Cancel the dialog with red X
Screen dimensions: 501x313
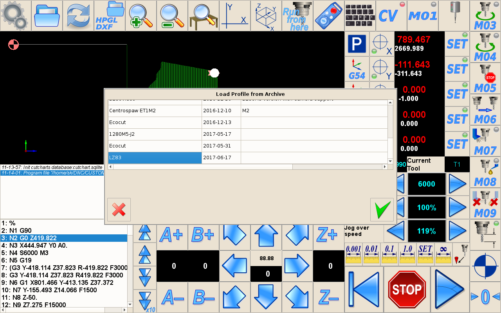pyautogui.click(x=119, y=210)
